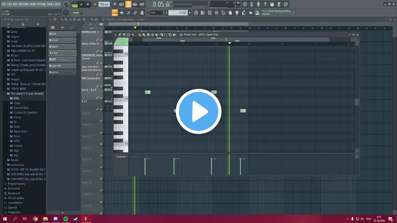Select the kick pattern in picker
Viewport: 397px width, 223px height.
pyautogui.click(x=62, y=34)
